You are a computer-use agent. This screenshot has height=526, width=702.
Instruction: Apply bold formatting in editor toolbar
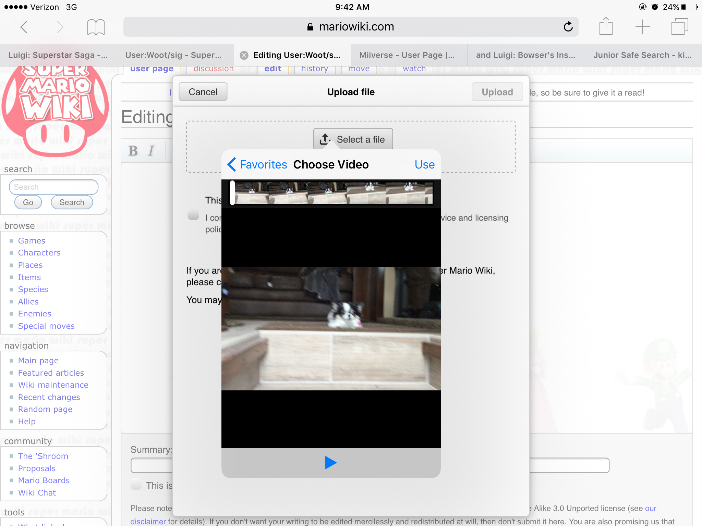pyautogui.click(x=133, y=151)
